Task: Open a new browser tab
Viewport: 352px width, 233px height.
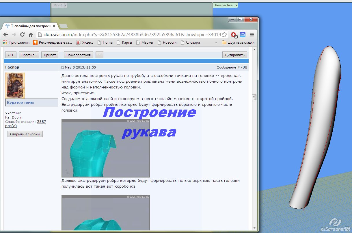Action: [64, 26]
